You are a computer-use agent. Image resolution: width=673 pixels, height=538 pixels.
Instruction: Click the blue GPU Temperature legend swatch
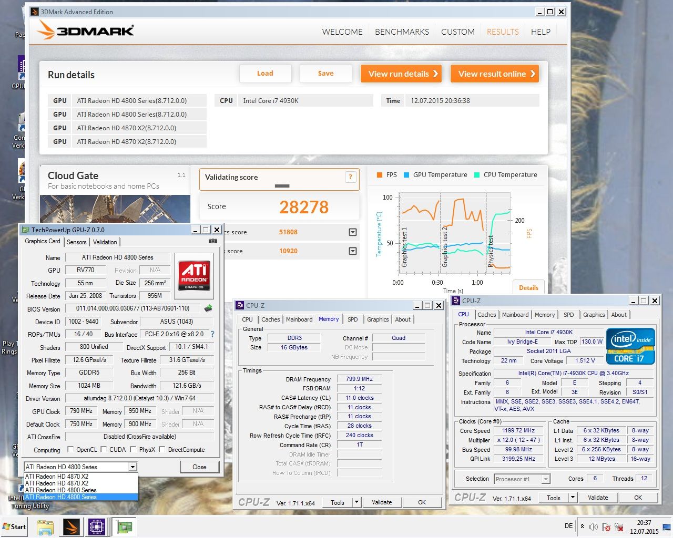[406, 175]
